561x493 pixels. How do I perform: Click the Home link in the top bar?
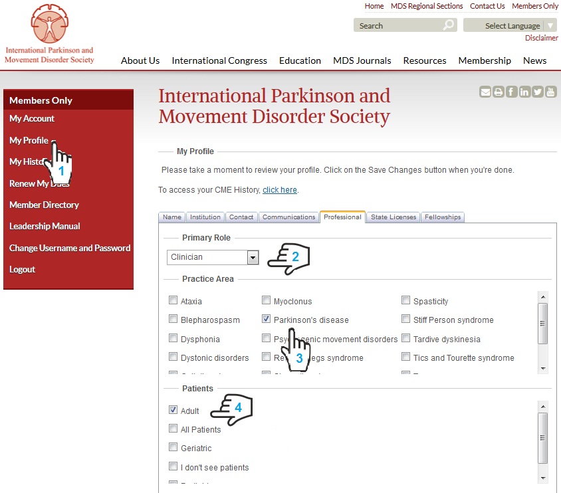[374, 6]
